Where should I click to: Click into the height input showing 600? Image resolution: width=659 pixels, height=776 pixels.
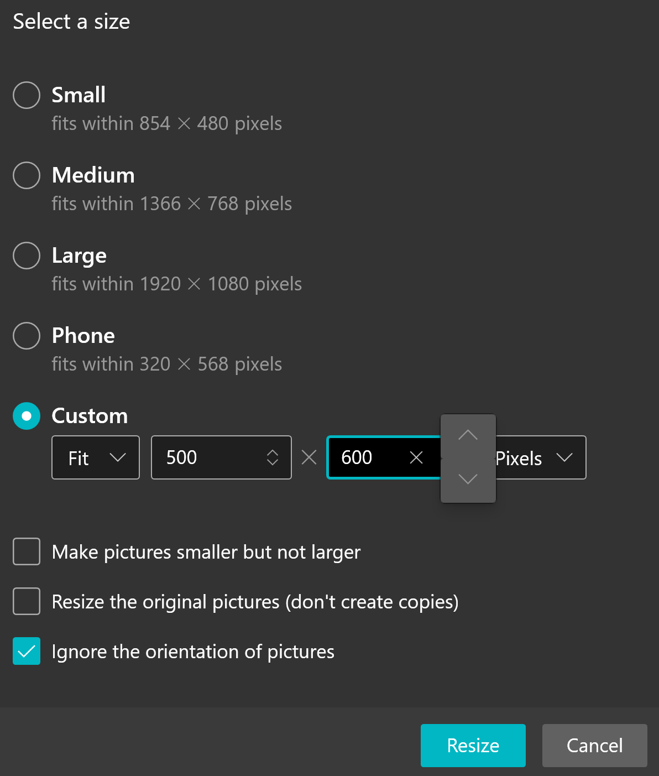(365, 457)
